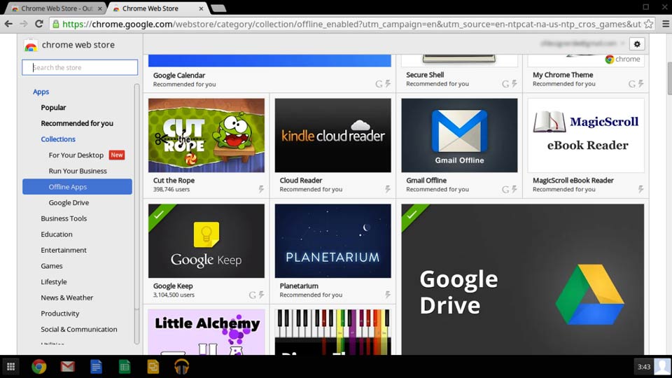Click Google G icon on Google Calendar
672x378 pixels.
379,84
